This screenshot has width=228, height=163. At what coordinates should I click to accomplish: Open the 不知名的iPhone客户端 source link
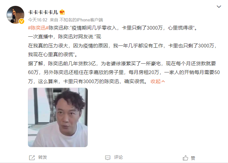pyautogui.click(x=81, y=20)
